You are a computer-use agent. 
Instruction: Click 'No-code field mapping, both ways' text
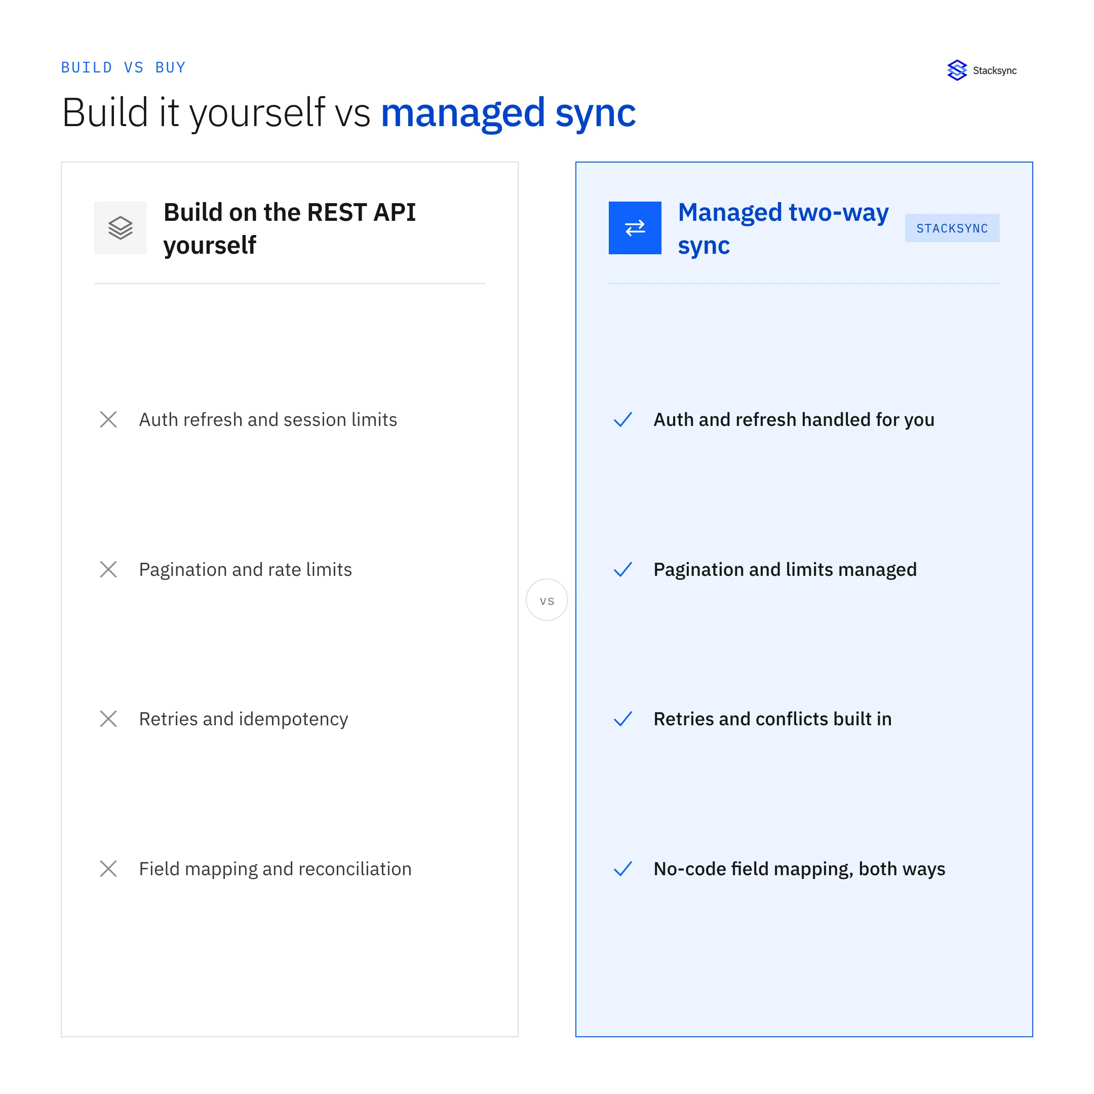pos(799,869)
